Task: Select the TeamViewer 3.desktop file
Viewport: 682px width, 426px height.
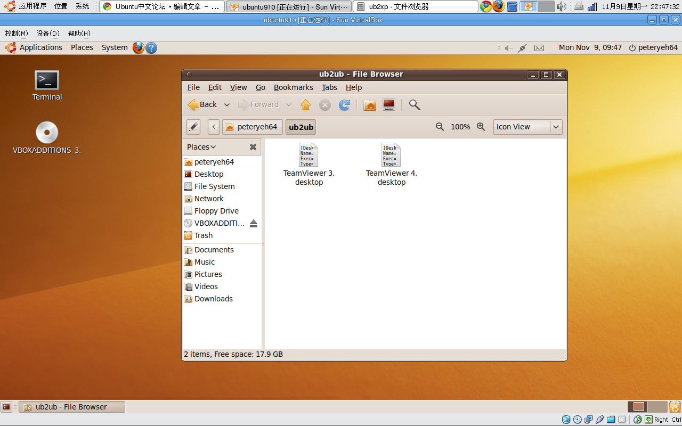Action: pyautogui.click(x=308, y=165)
